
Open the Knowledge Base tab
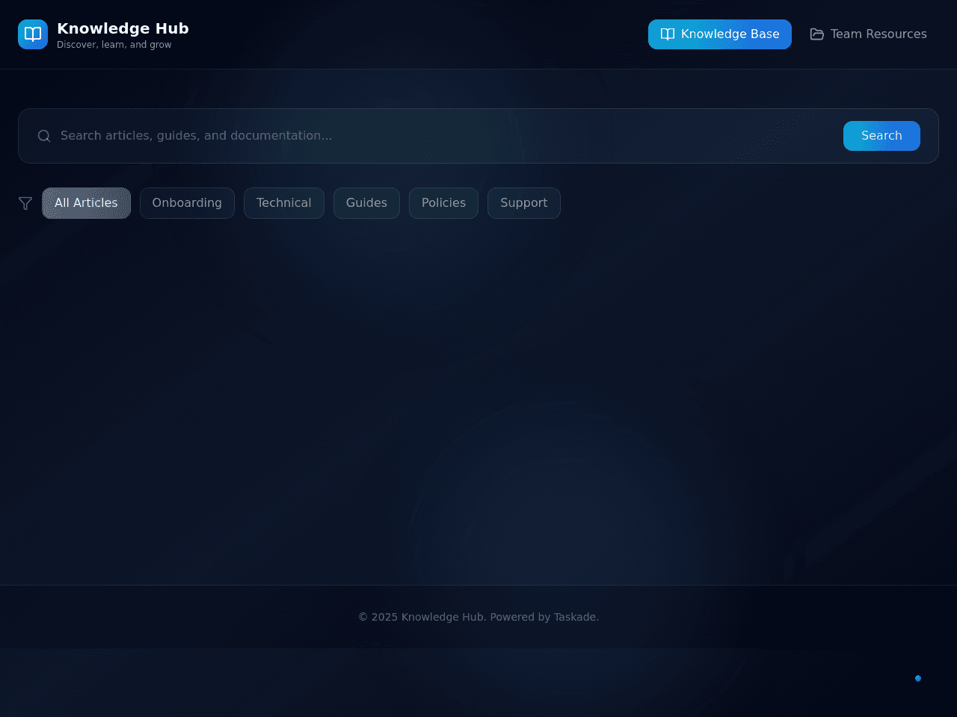[x=720, y=34]
